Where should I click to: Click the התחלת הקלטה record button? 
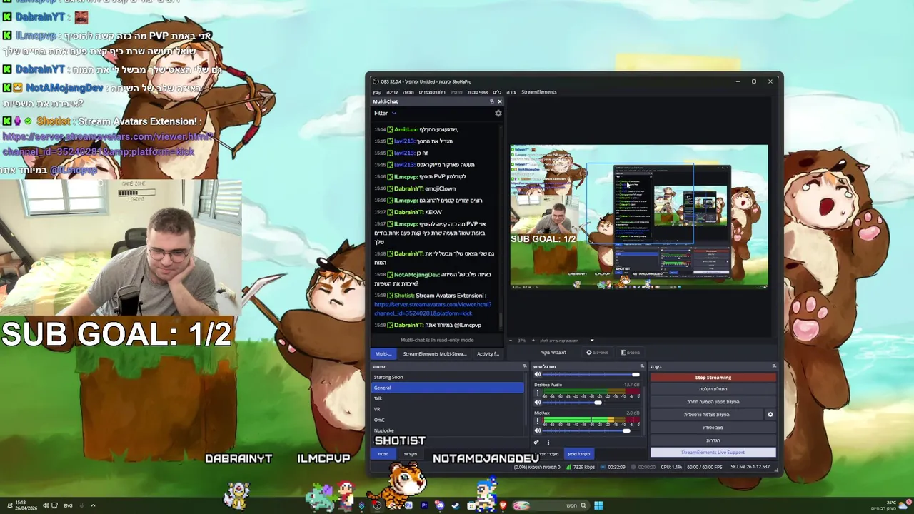tap(713, 389)
